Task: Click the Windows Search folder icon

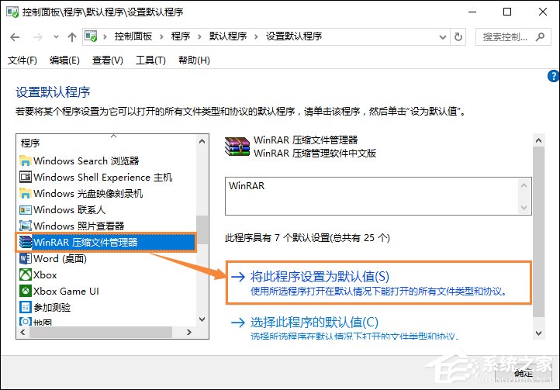Action: pos(25,160)
